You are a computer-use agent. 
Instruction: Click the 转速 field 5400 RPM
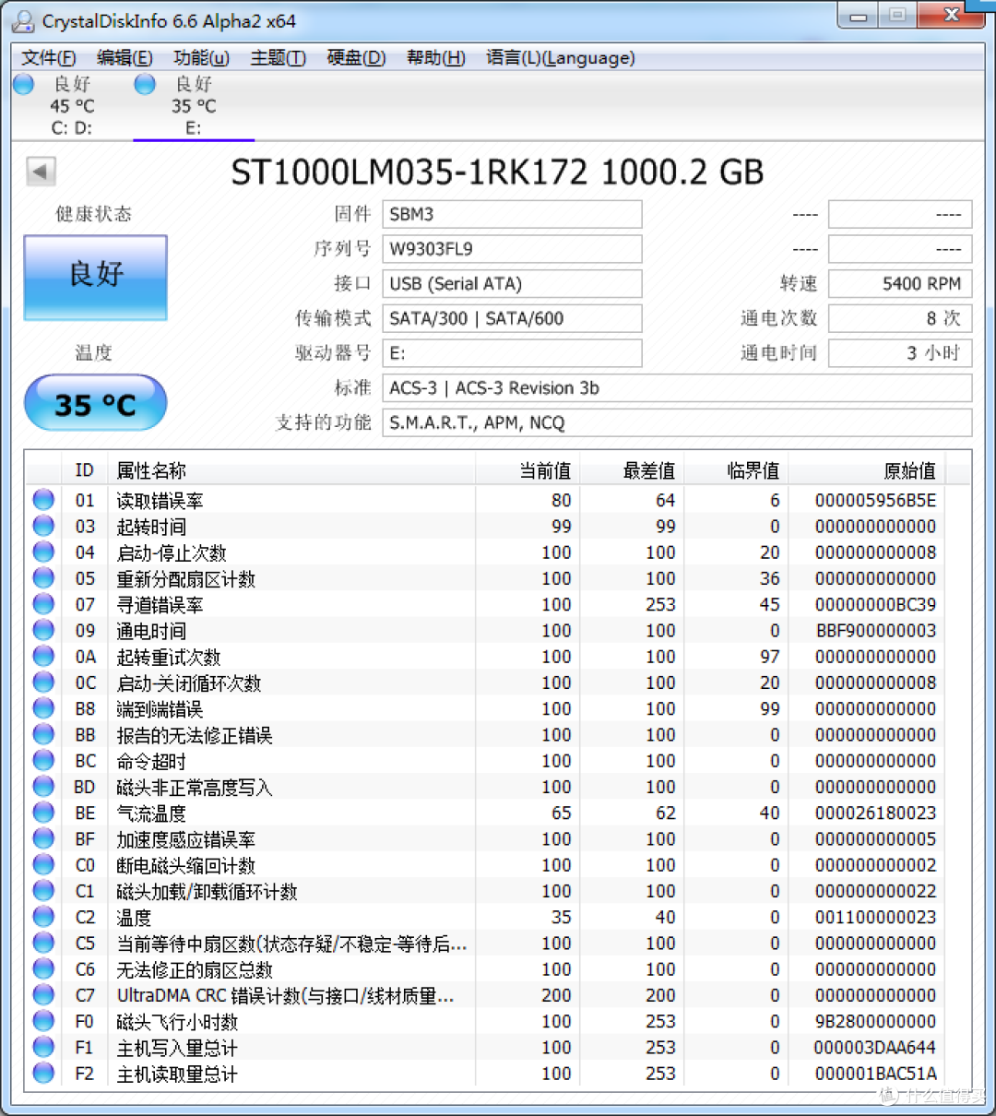[x=900, y=283]
